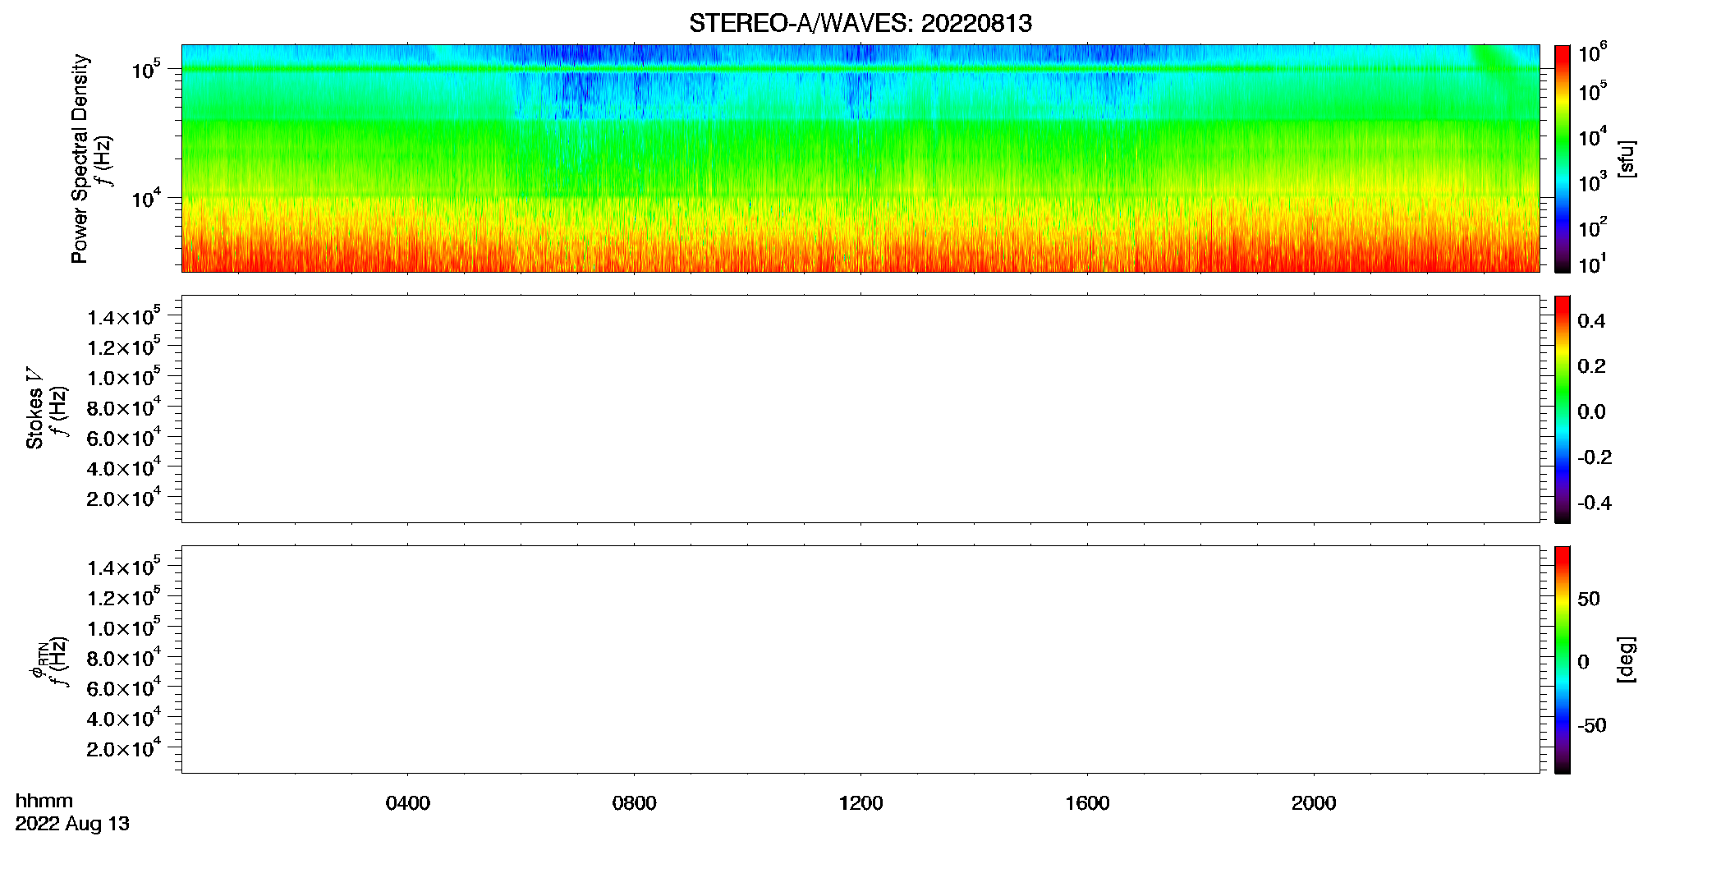Click the 10^6 tick on spectral colorbar
The height and width of the screenshot is (887, 1721).
(x=1592, y=53)
